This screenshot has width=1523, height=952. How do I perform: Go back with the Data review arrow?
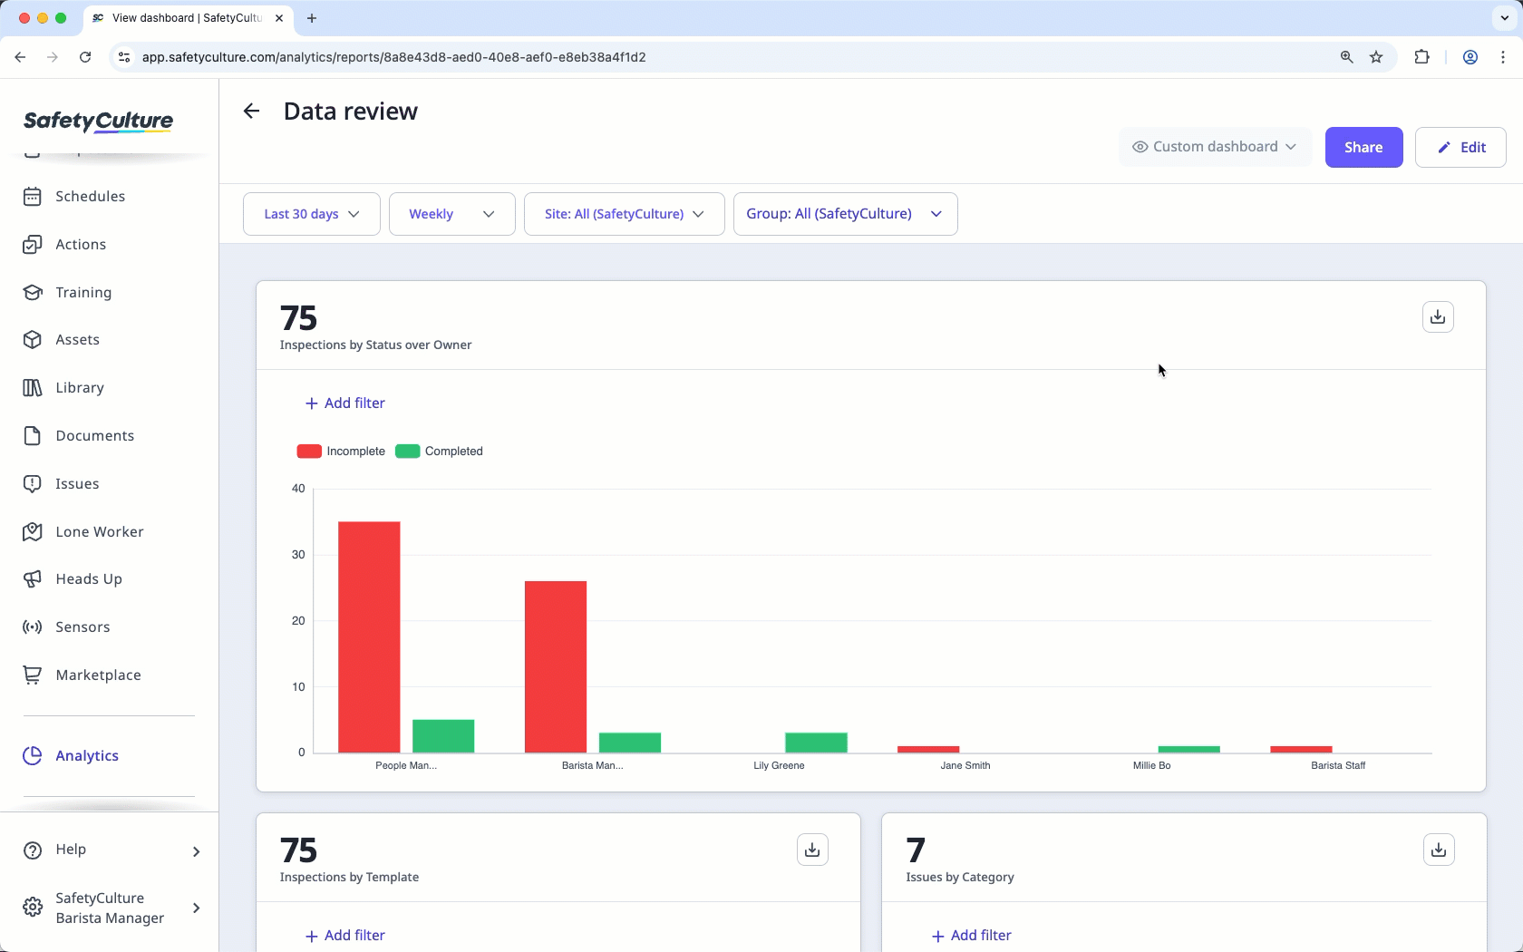click(x=251, y=112)
